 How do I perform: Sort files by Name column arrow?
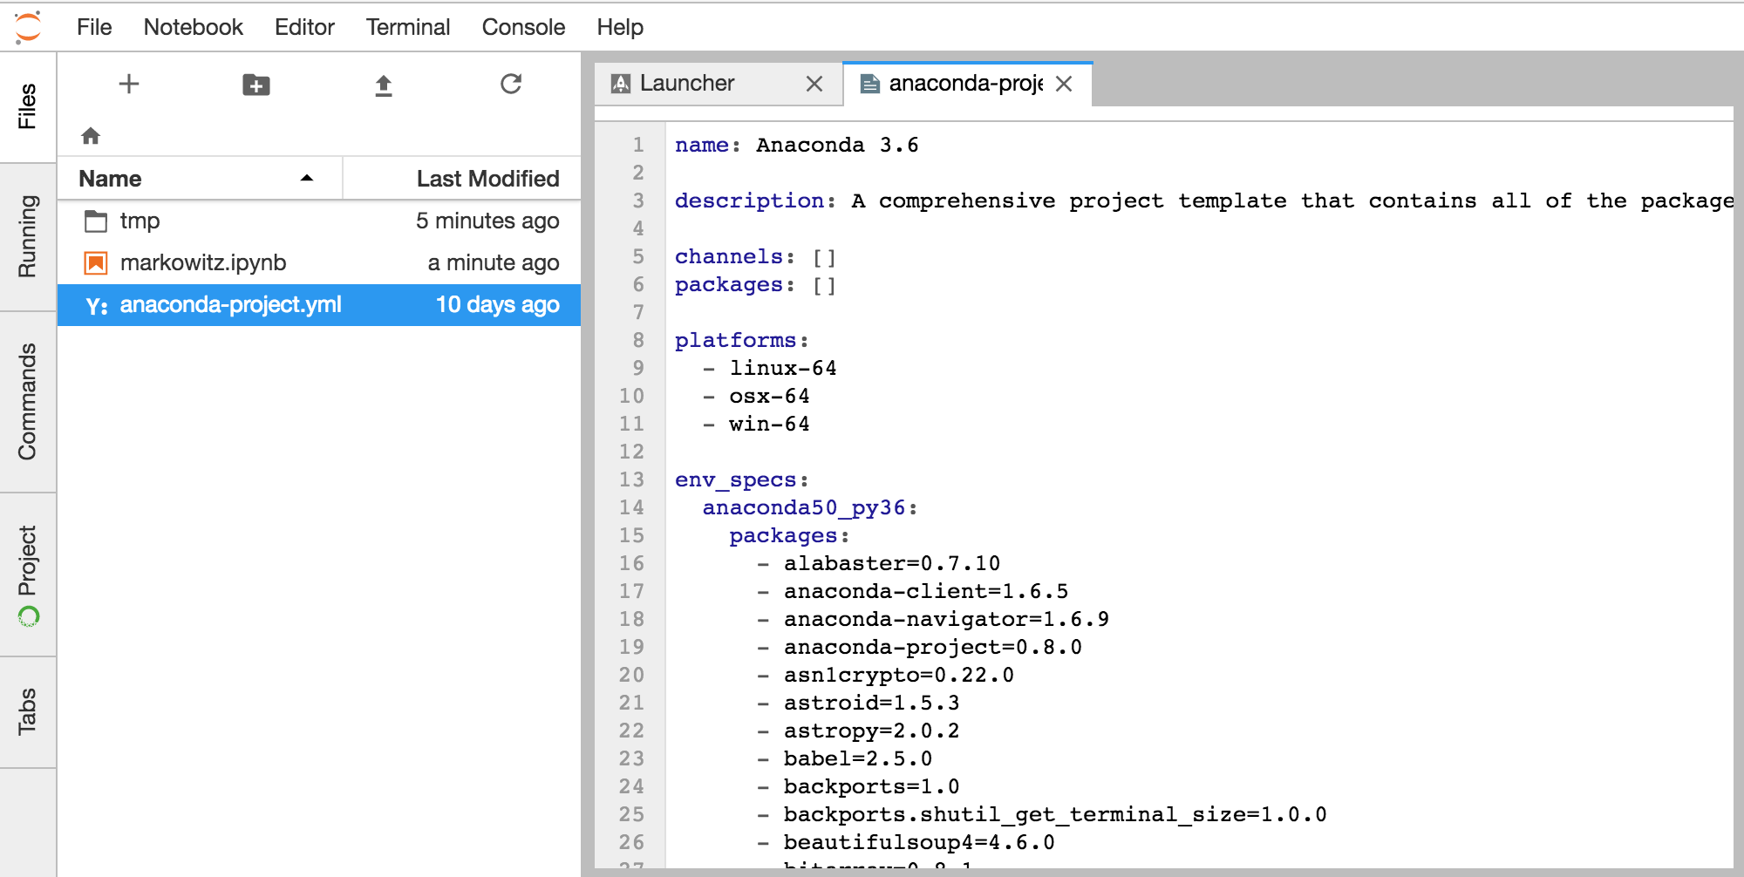[307, 178]
